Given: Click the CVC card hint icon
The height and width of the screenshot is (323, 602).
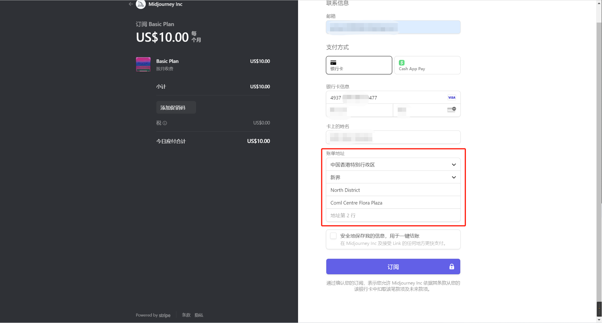Looking at the screenshot, I should point(451,110).
